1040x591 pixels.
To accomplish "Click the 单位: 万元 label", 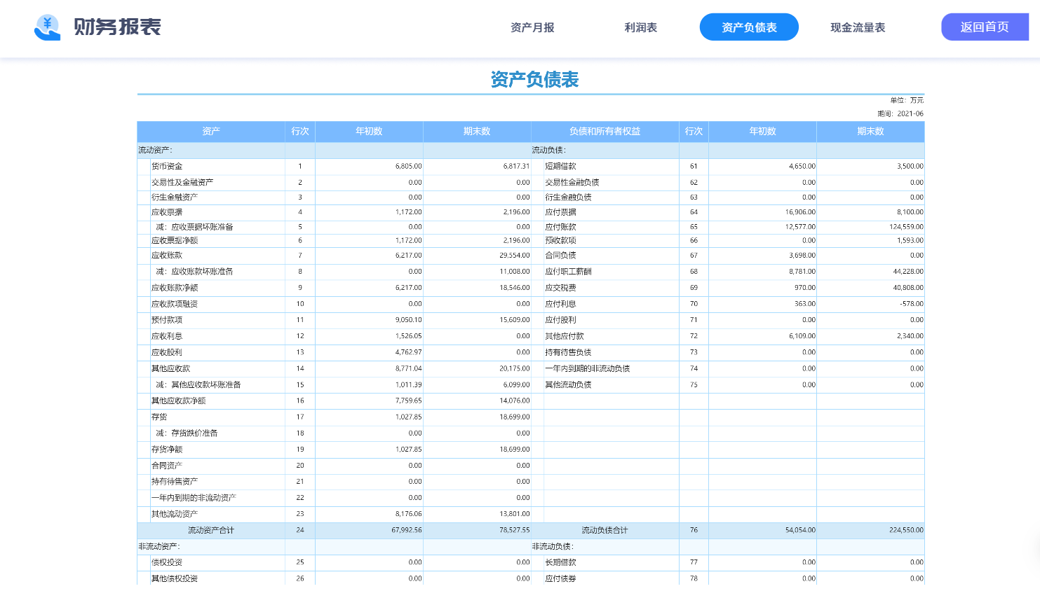I will (907, 100).
